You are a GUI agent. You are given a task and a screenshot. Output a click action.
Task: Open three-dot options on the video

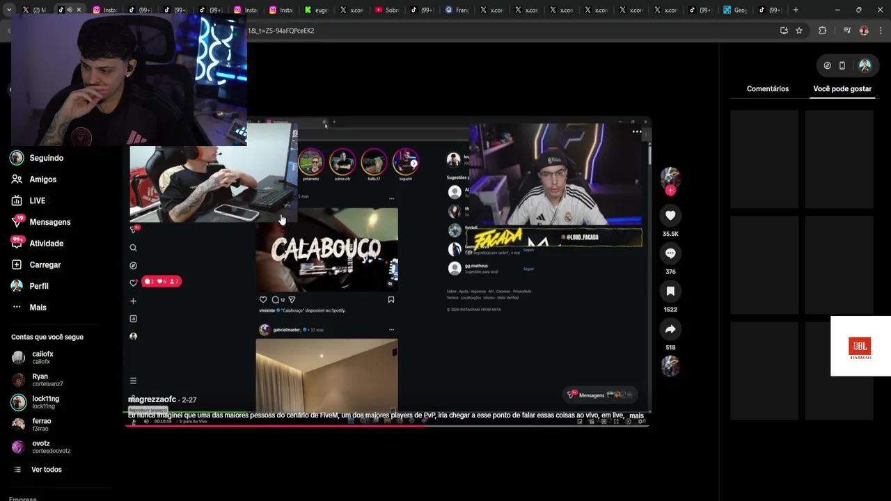(x=637, y=131)
